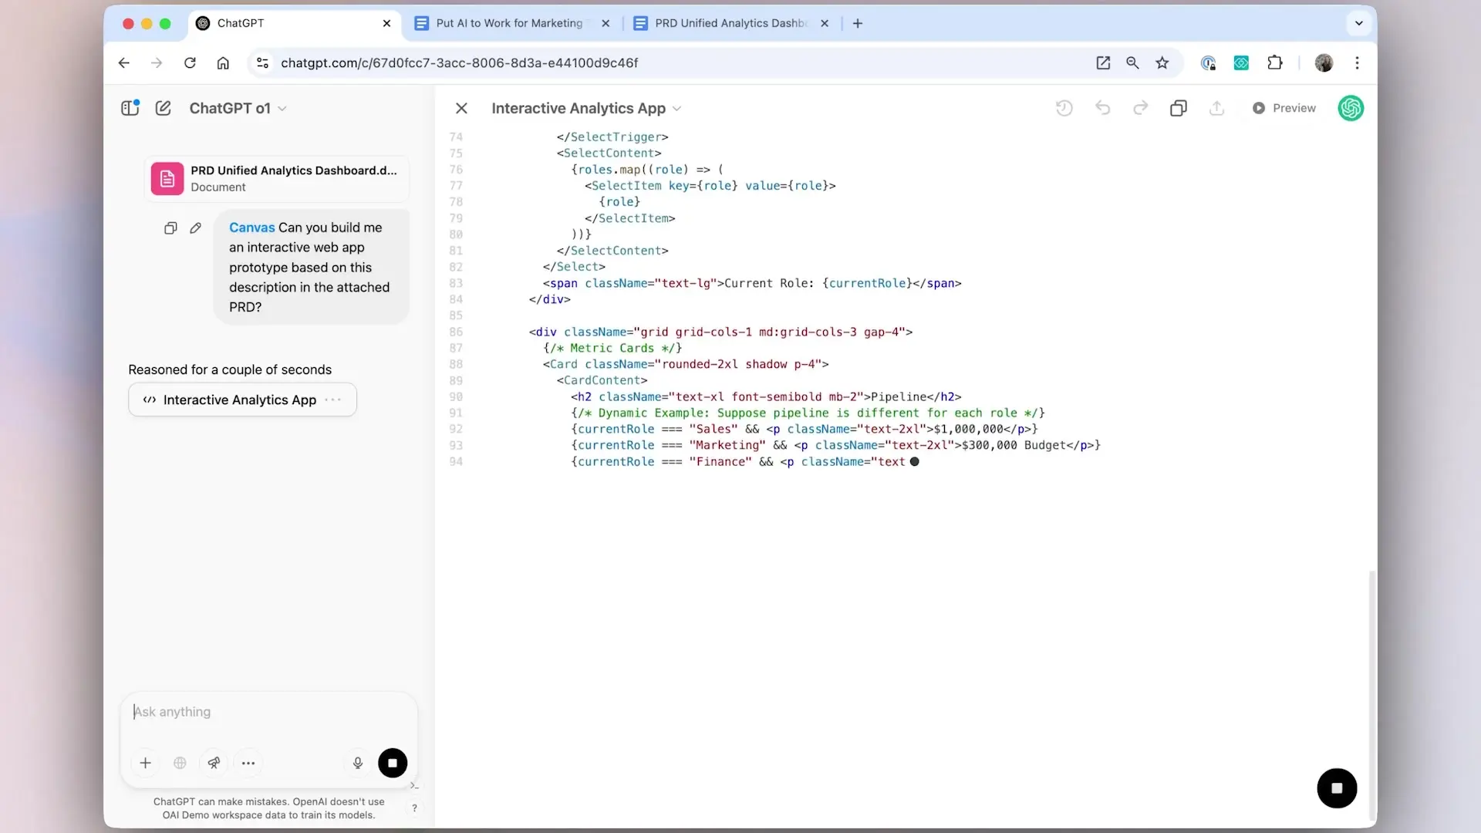Attach a file with the plus button

coord(145,764)
